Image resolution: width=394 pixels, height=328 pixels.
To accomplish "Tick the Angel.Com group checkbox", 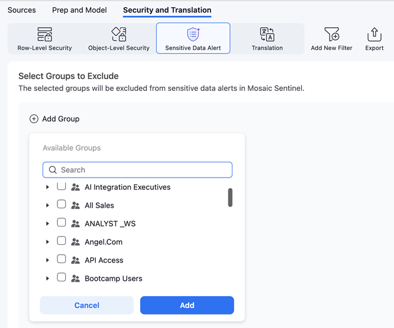I will [x=62, y=241].
